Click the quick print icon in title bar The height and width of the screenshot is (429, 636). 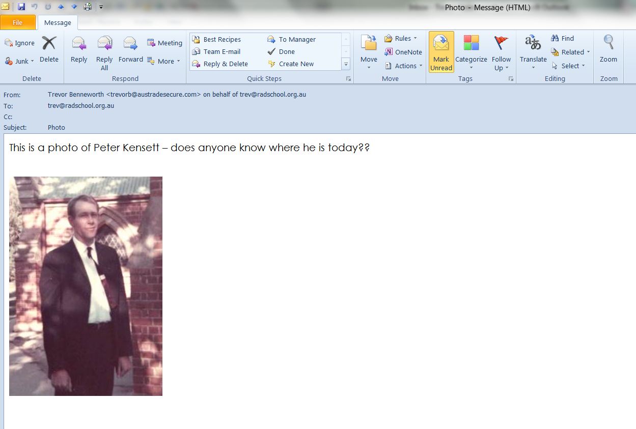(x=88, y=7)
